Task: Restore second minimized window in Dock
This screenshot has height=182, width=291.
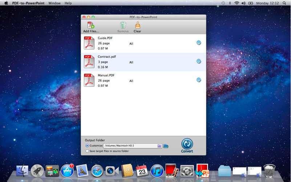Action: coord(254,171)
